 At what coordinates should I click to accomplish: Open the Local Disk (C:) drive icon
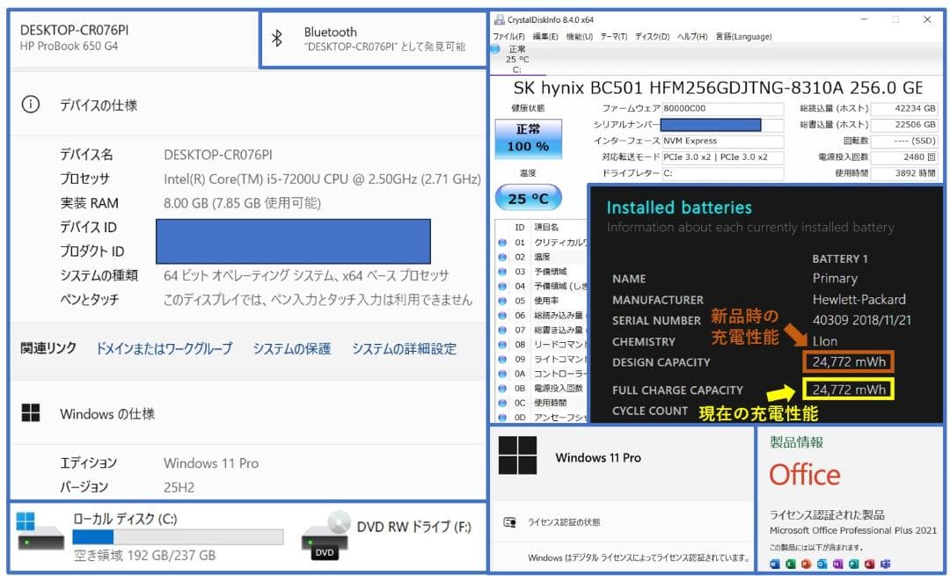coord(41,531)
